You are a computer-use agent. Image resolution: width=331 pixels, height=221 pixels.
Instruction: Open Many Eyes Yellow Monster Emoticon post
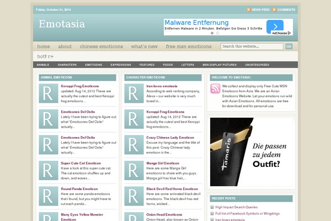pos(82,217)
